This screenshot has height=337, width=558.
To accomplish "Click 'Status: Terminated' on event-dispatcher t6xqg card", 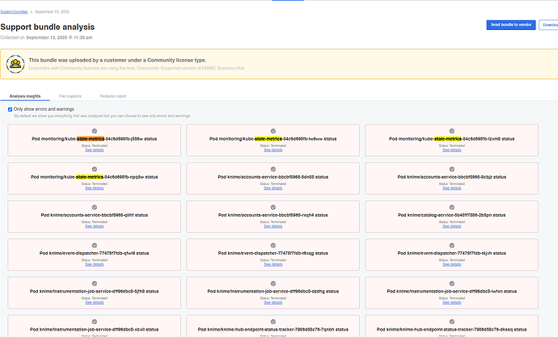I will tap(273, 260).
